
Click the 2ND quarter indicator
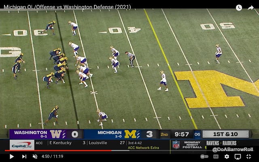[164, 134]
